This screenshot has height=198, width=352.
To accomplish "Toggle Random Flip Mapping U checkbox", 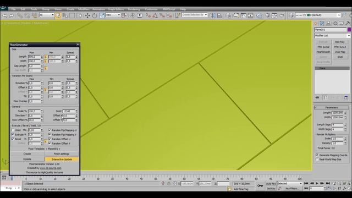I will (50, 130).
